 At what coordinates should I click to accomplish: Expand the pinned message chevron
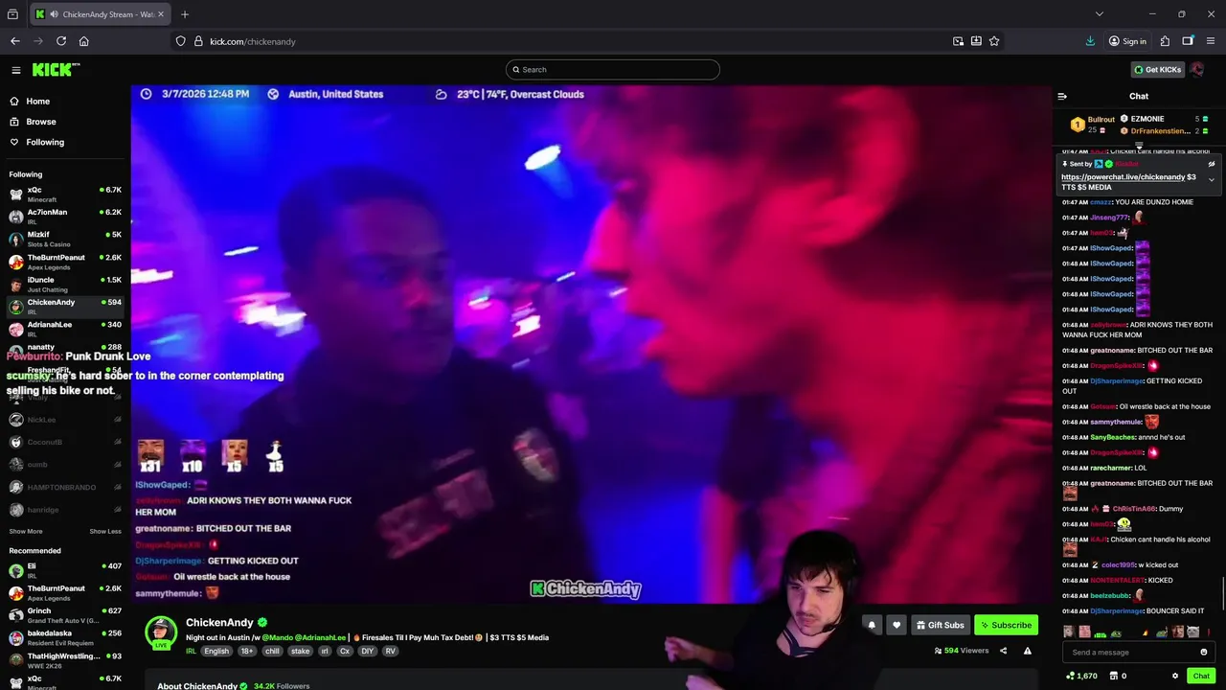coord(1211,180)
